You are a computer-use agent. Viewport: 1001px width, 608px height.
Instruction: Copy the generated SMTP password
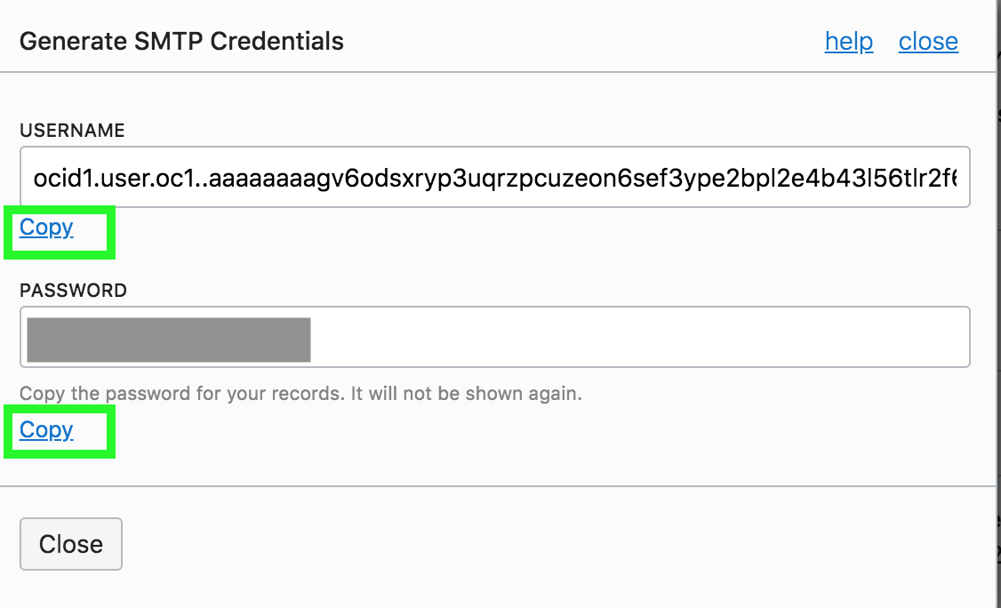[x=46, y=430]
